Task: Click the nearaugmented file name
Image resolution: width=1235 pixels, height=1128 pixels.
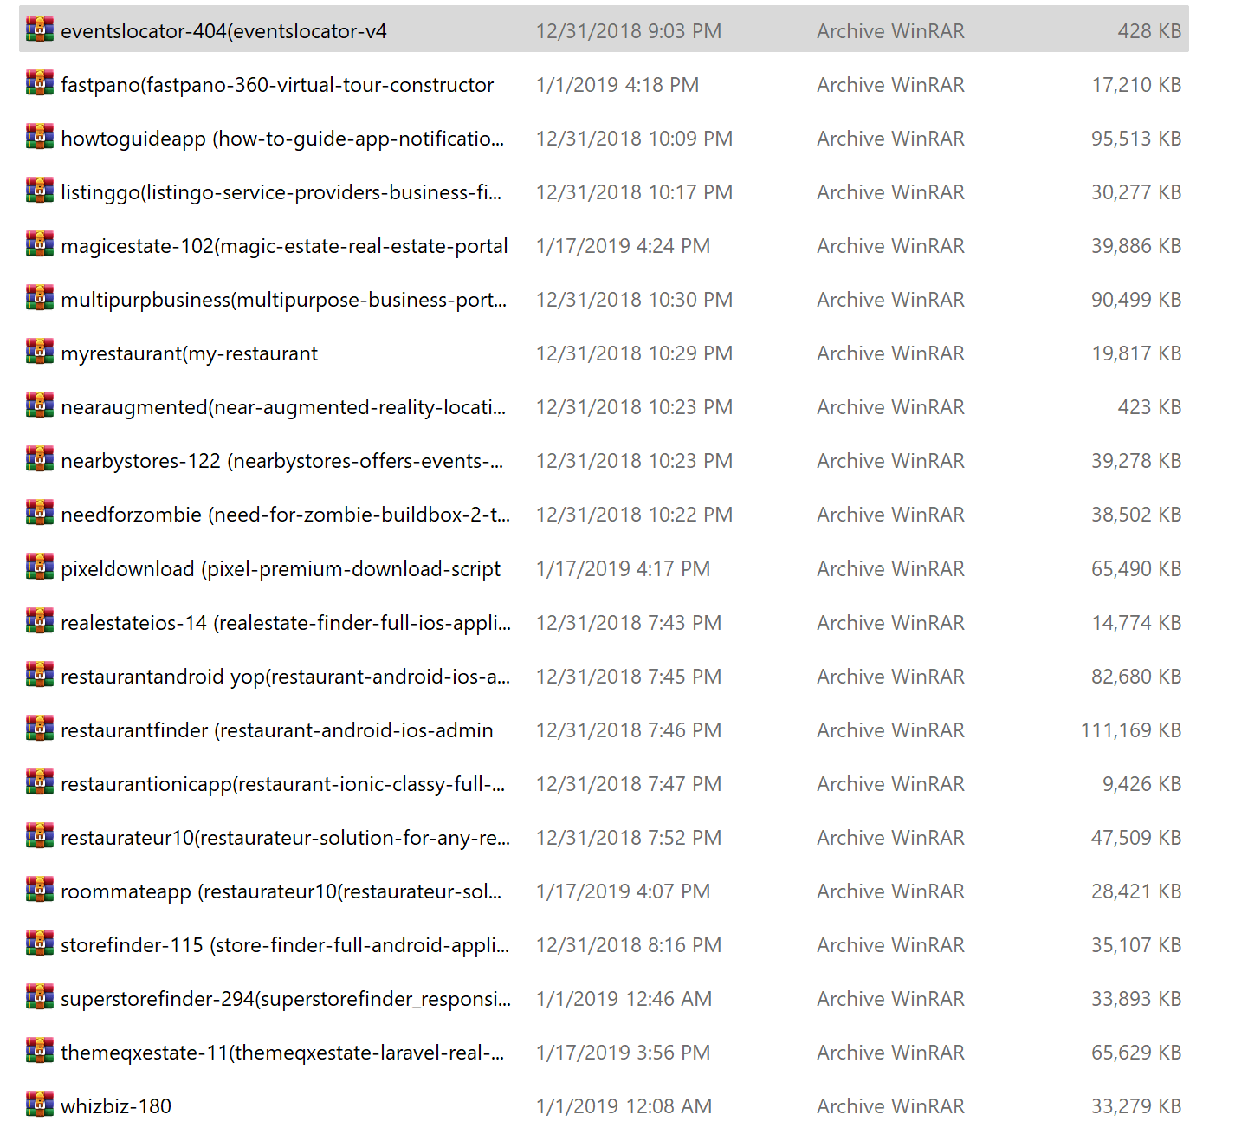Action: 284,407
